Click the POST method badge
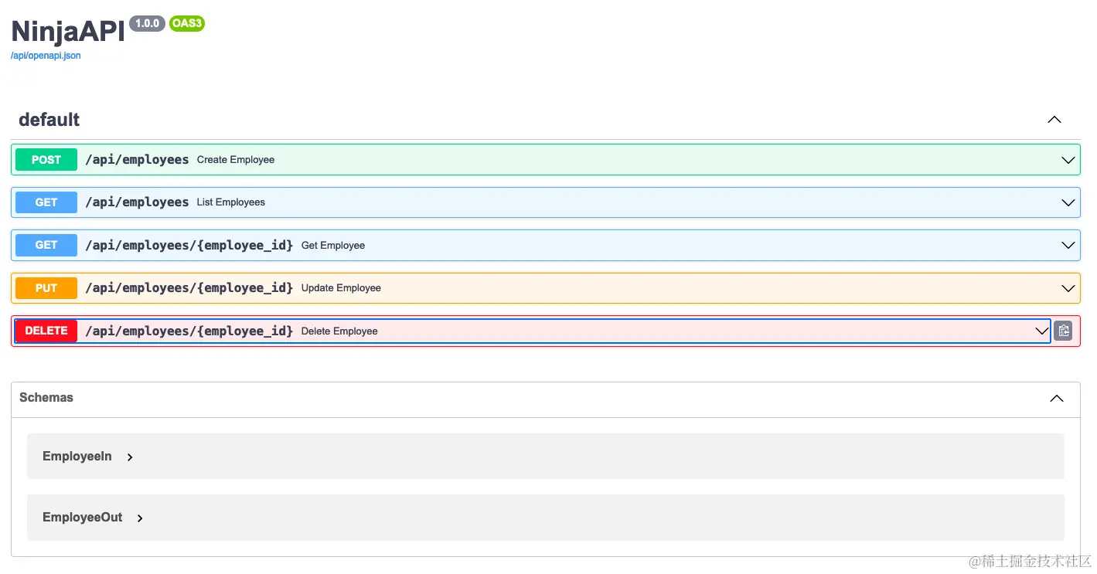The width and height of the screenshot is (1097, 574). [46, 160]
